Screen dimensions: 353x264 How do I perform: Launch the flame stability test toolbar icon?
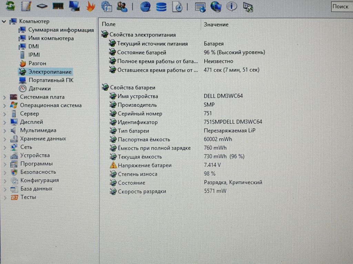coord(91,7)
